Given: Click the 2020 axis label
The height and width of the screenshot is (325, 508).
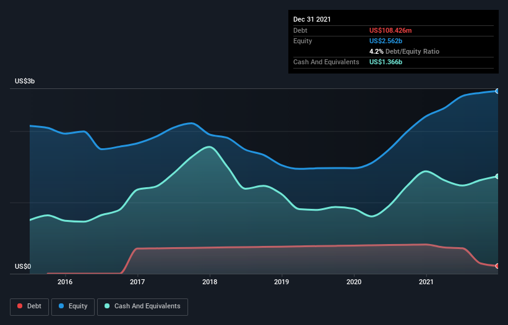Looking at the screenshot, I should 354,282.
